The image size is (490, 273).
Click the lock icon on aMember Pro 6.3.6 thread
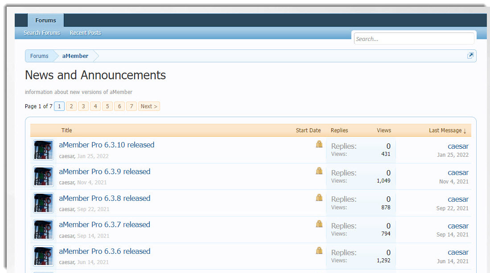319,250
